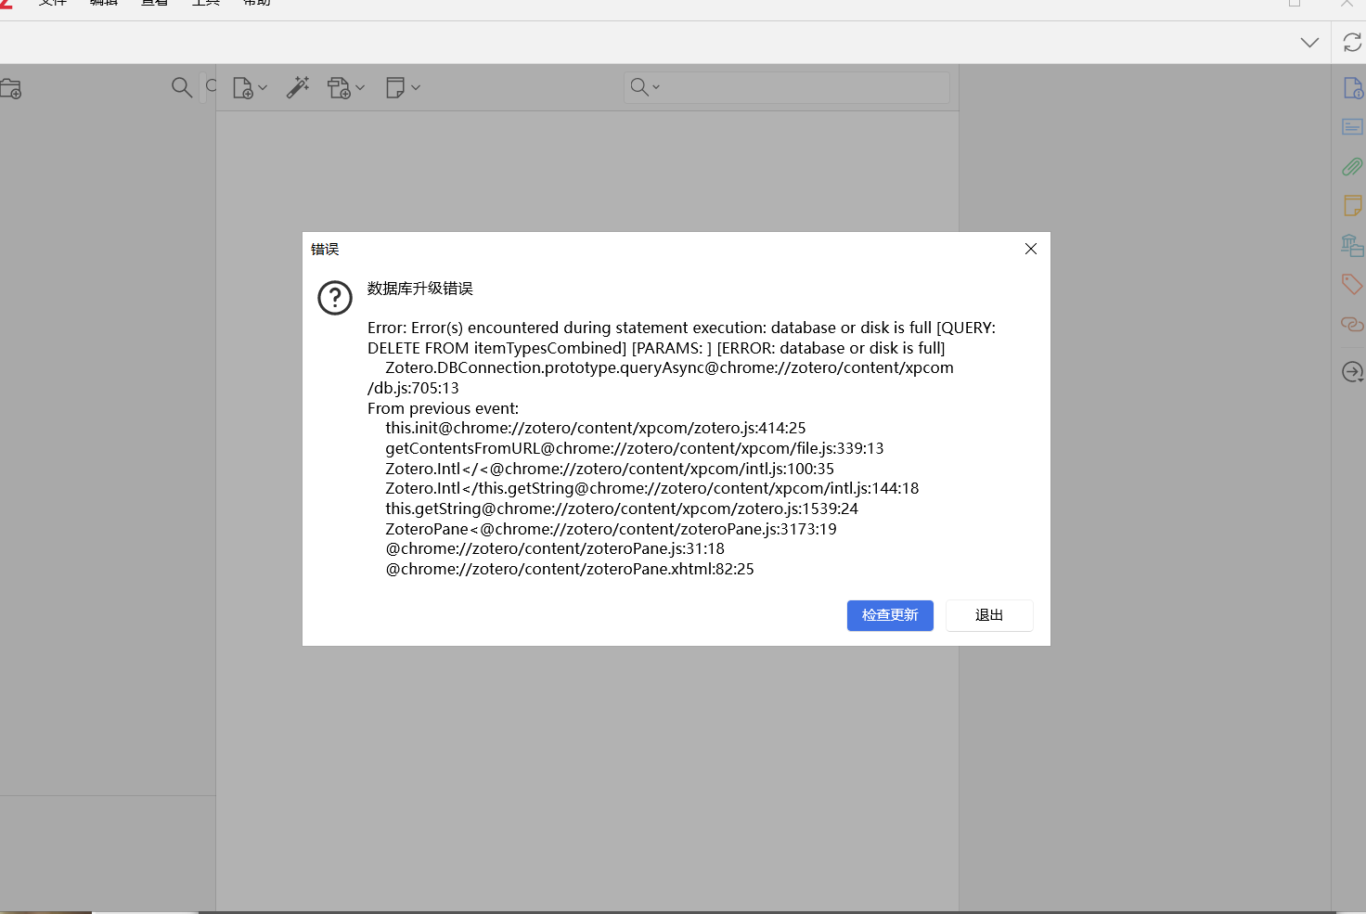
Task: Click the line ending zoteroPane.js:3173:19
Action: [612, 529]
